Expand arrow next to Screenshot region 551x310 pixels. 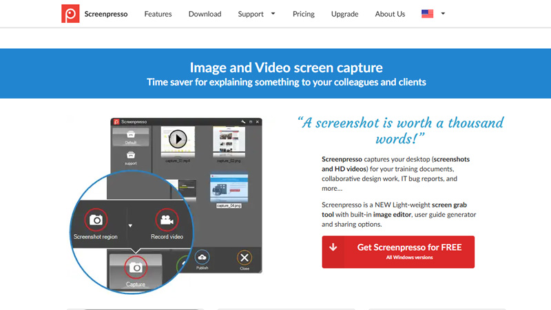131,225
